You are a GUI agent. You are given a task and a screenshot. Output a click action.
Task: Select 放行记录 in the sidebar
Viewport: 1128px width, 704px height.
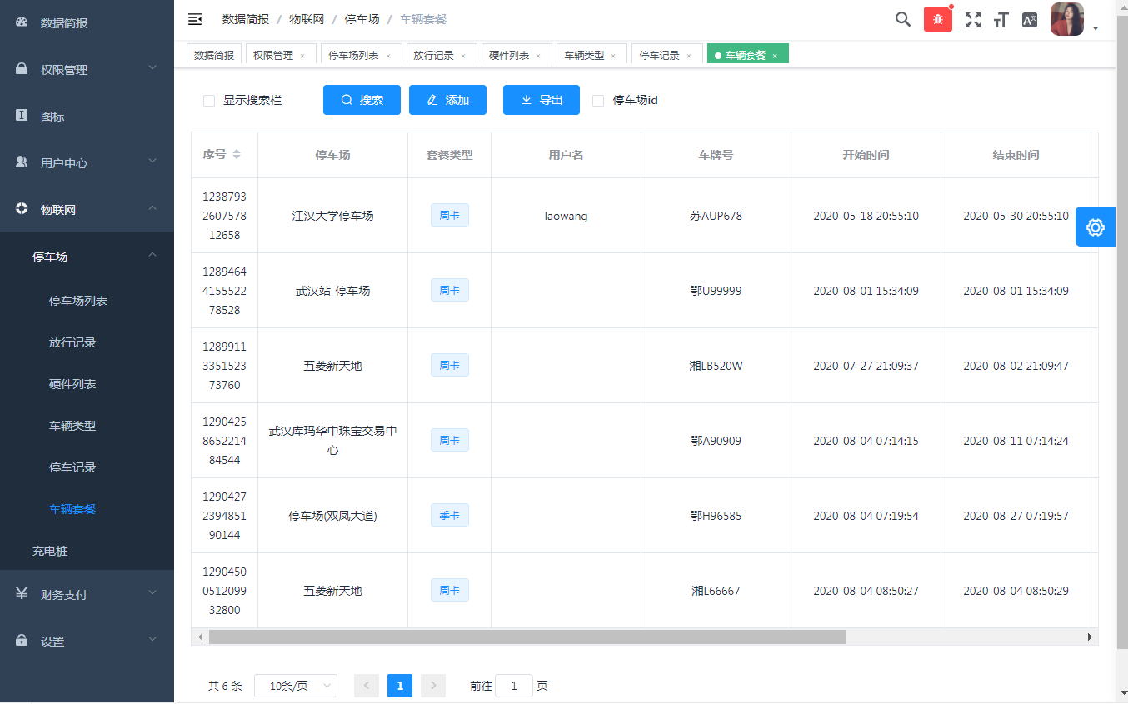72,342
